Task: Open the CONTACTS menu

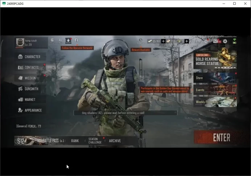Action: click(30, 67)
